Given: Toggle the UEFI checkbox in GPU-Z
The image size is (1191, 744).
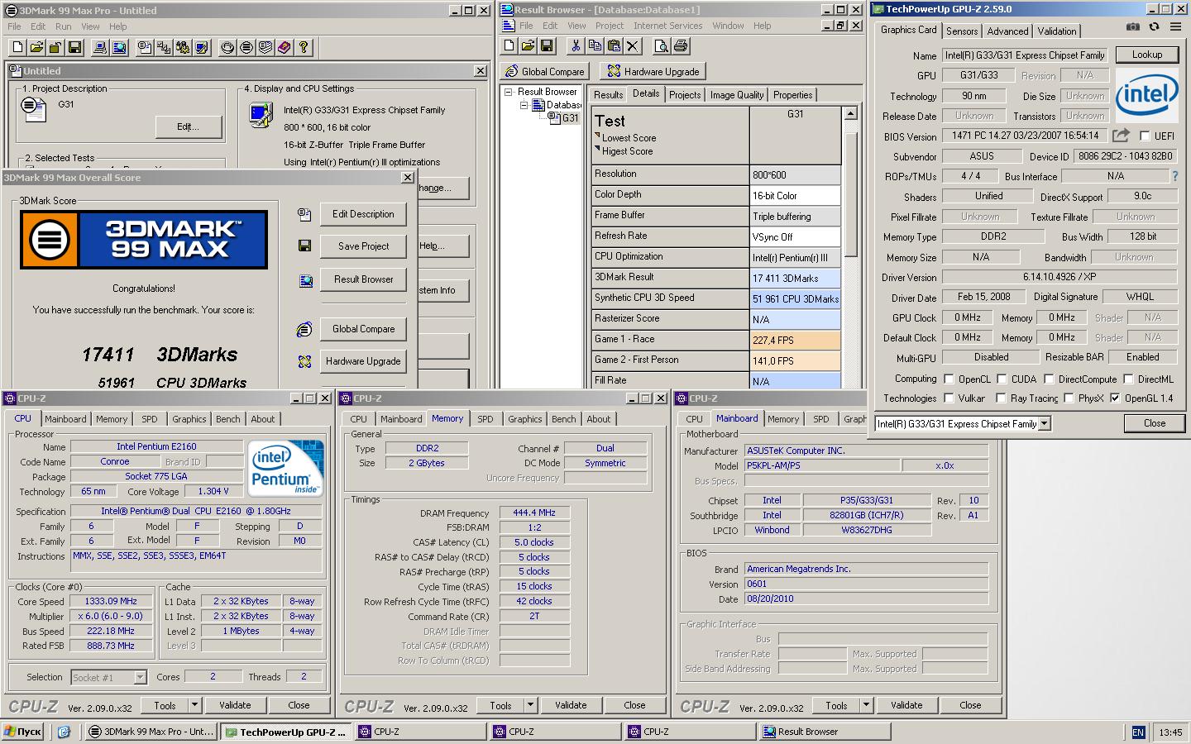Looking at the screenshot, I should click(1146, 136).
